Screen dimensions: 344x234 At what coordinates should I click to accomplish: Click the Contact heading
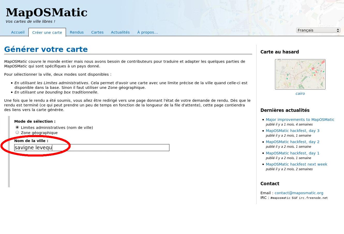270,184
